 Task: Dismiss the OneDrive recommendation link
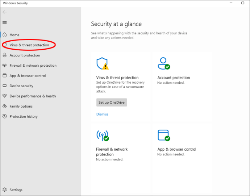coord(102,114)
